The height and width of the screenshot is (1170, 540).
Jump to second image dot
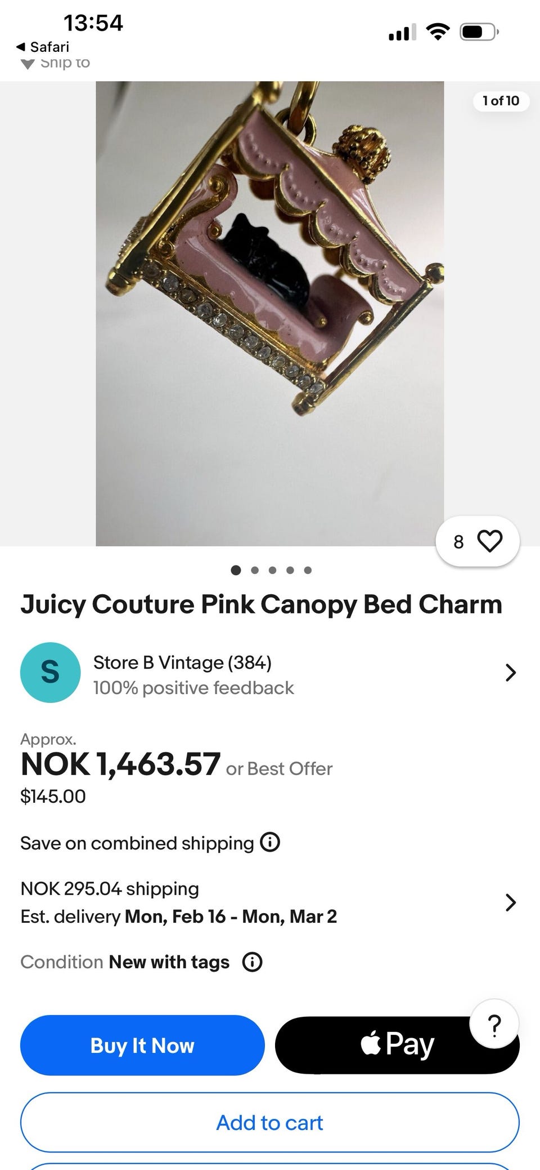point(255,570)
